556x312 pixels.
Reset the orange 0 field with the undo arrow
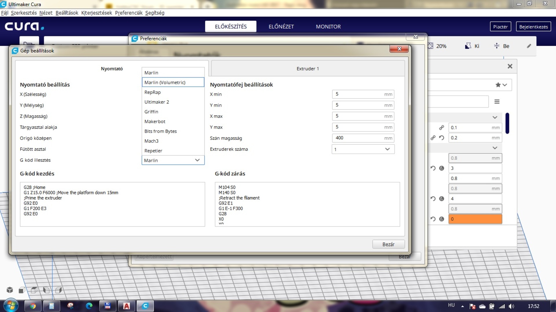(433, 219)
